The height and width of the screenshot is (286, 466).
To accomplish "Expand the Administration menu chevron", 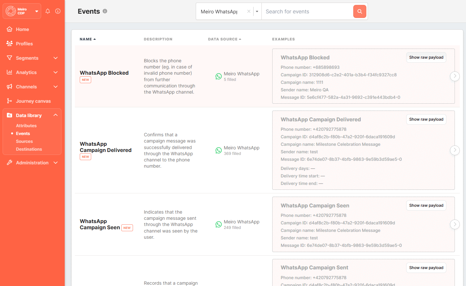I will (x=56, y=163).
